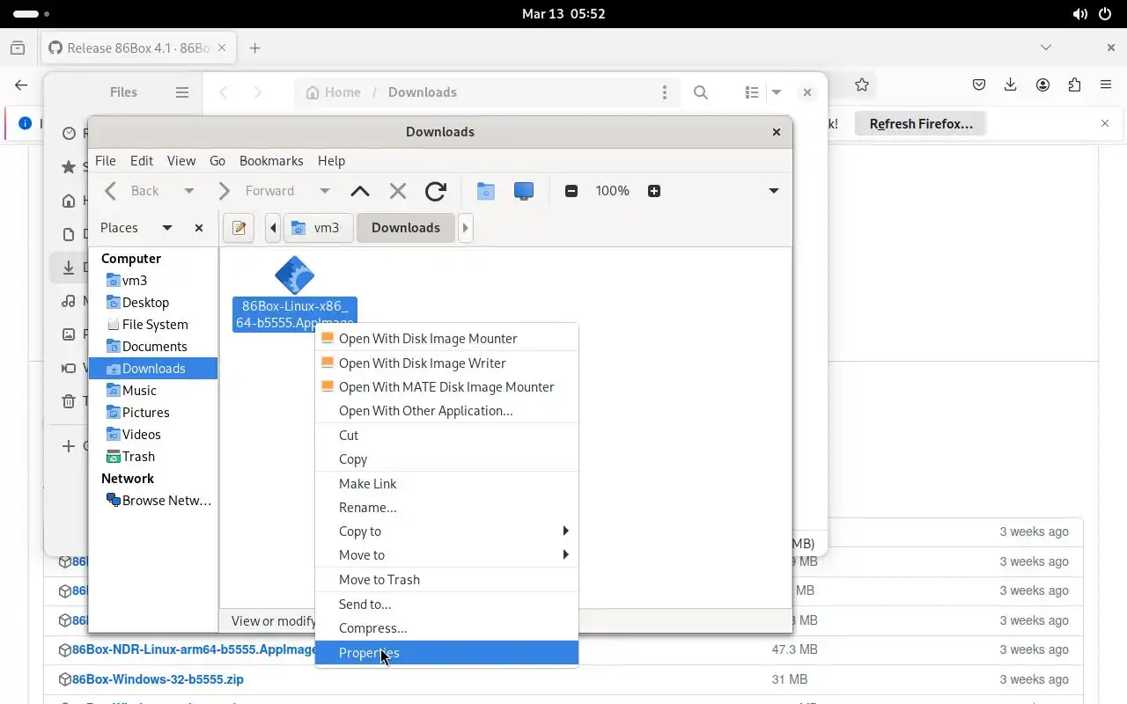The image size is (1127, 704).
Task: Open the view mode dropdown arrow
Action: 774,191
